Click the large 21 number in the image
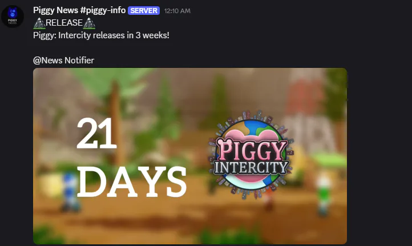 coord(96,133)
